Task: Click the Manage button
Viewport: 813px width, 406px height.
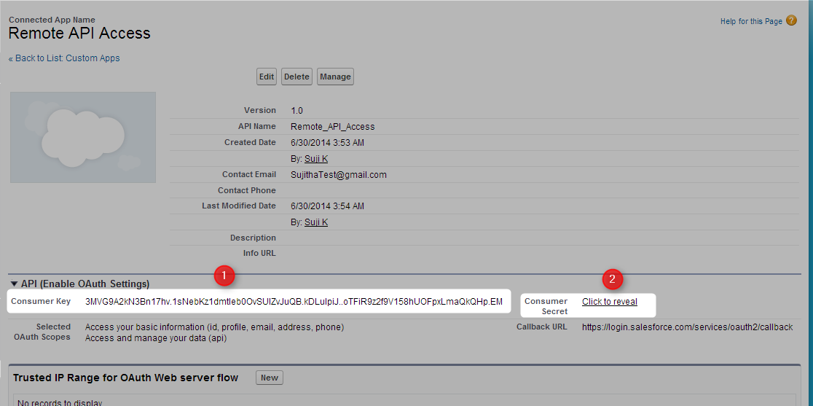Action: click(x=335, y=77)
